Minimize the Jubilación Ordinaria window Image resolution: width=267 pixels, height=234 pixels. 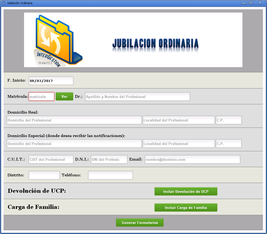244,2
